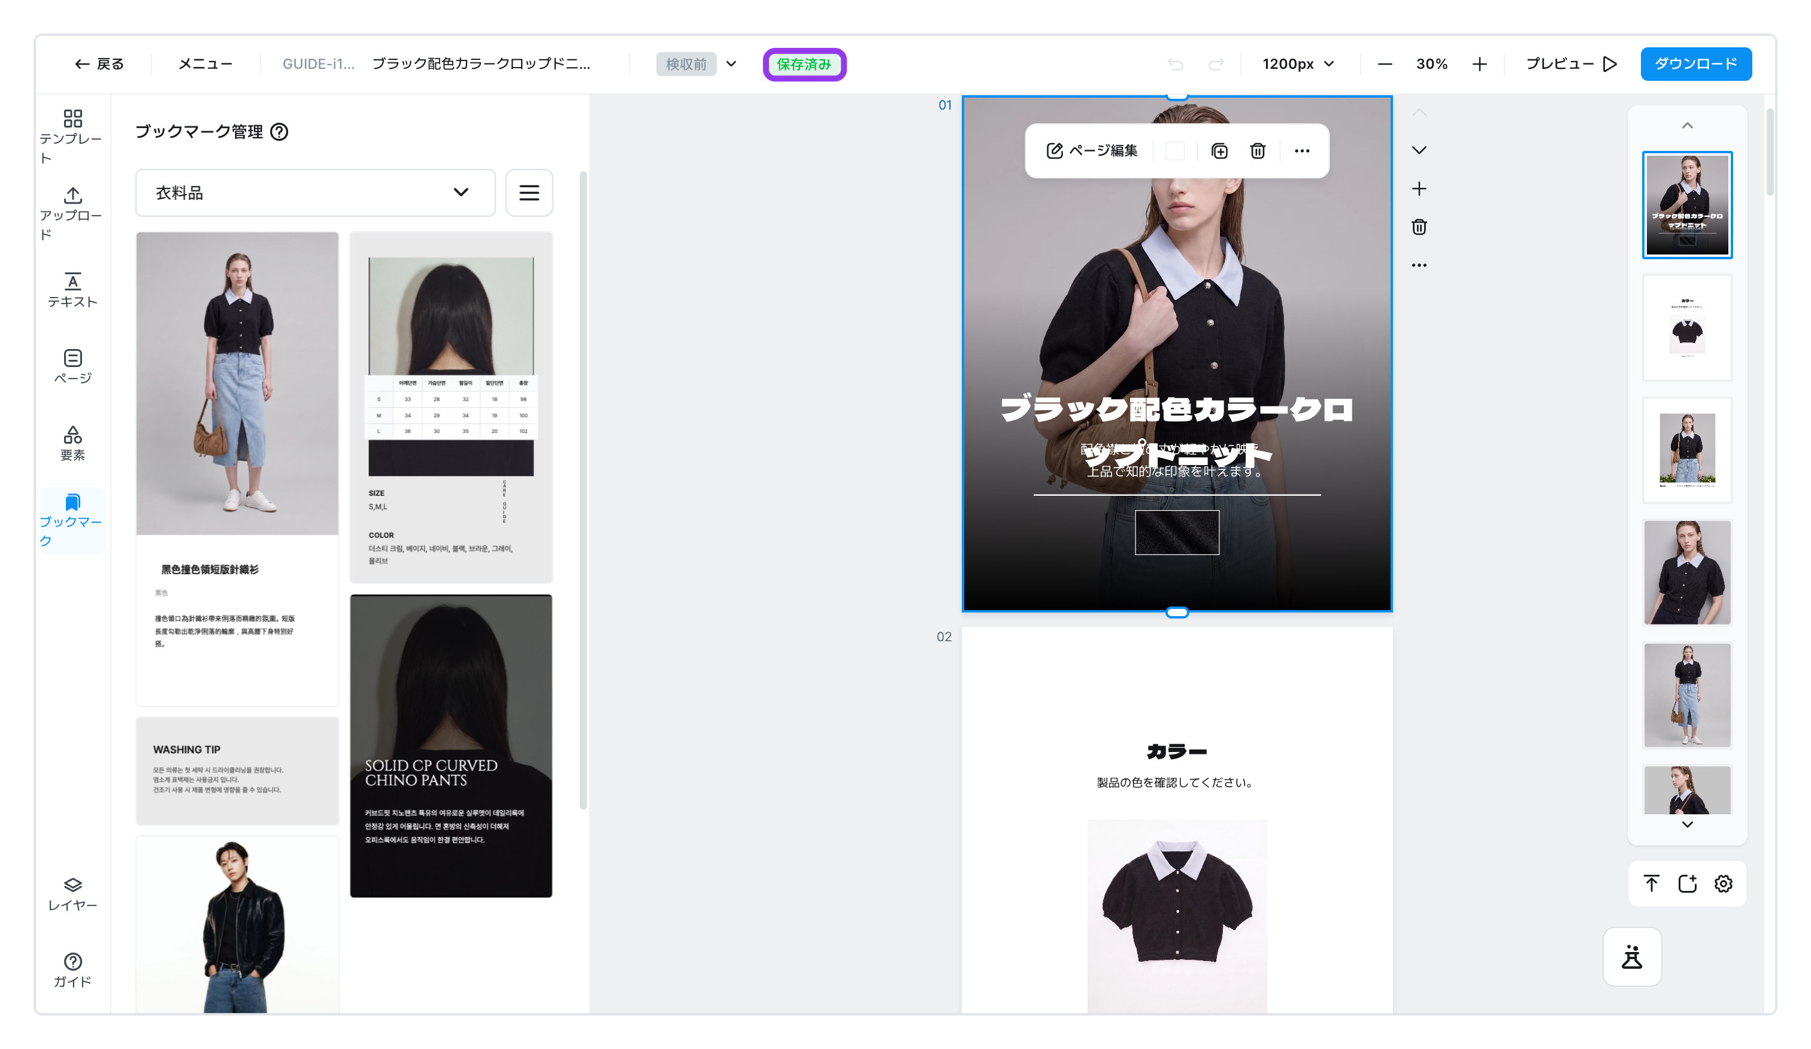1811x1049 pixels.
Task: Add a new page with plus icon beside canvas
Action: pyautogui.click(x=1419, y=189)
